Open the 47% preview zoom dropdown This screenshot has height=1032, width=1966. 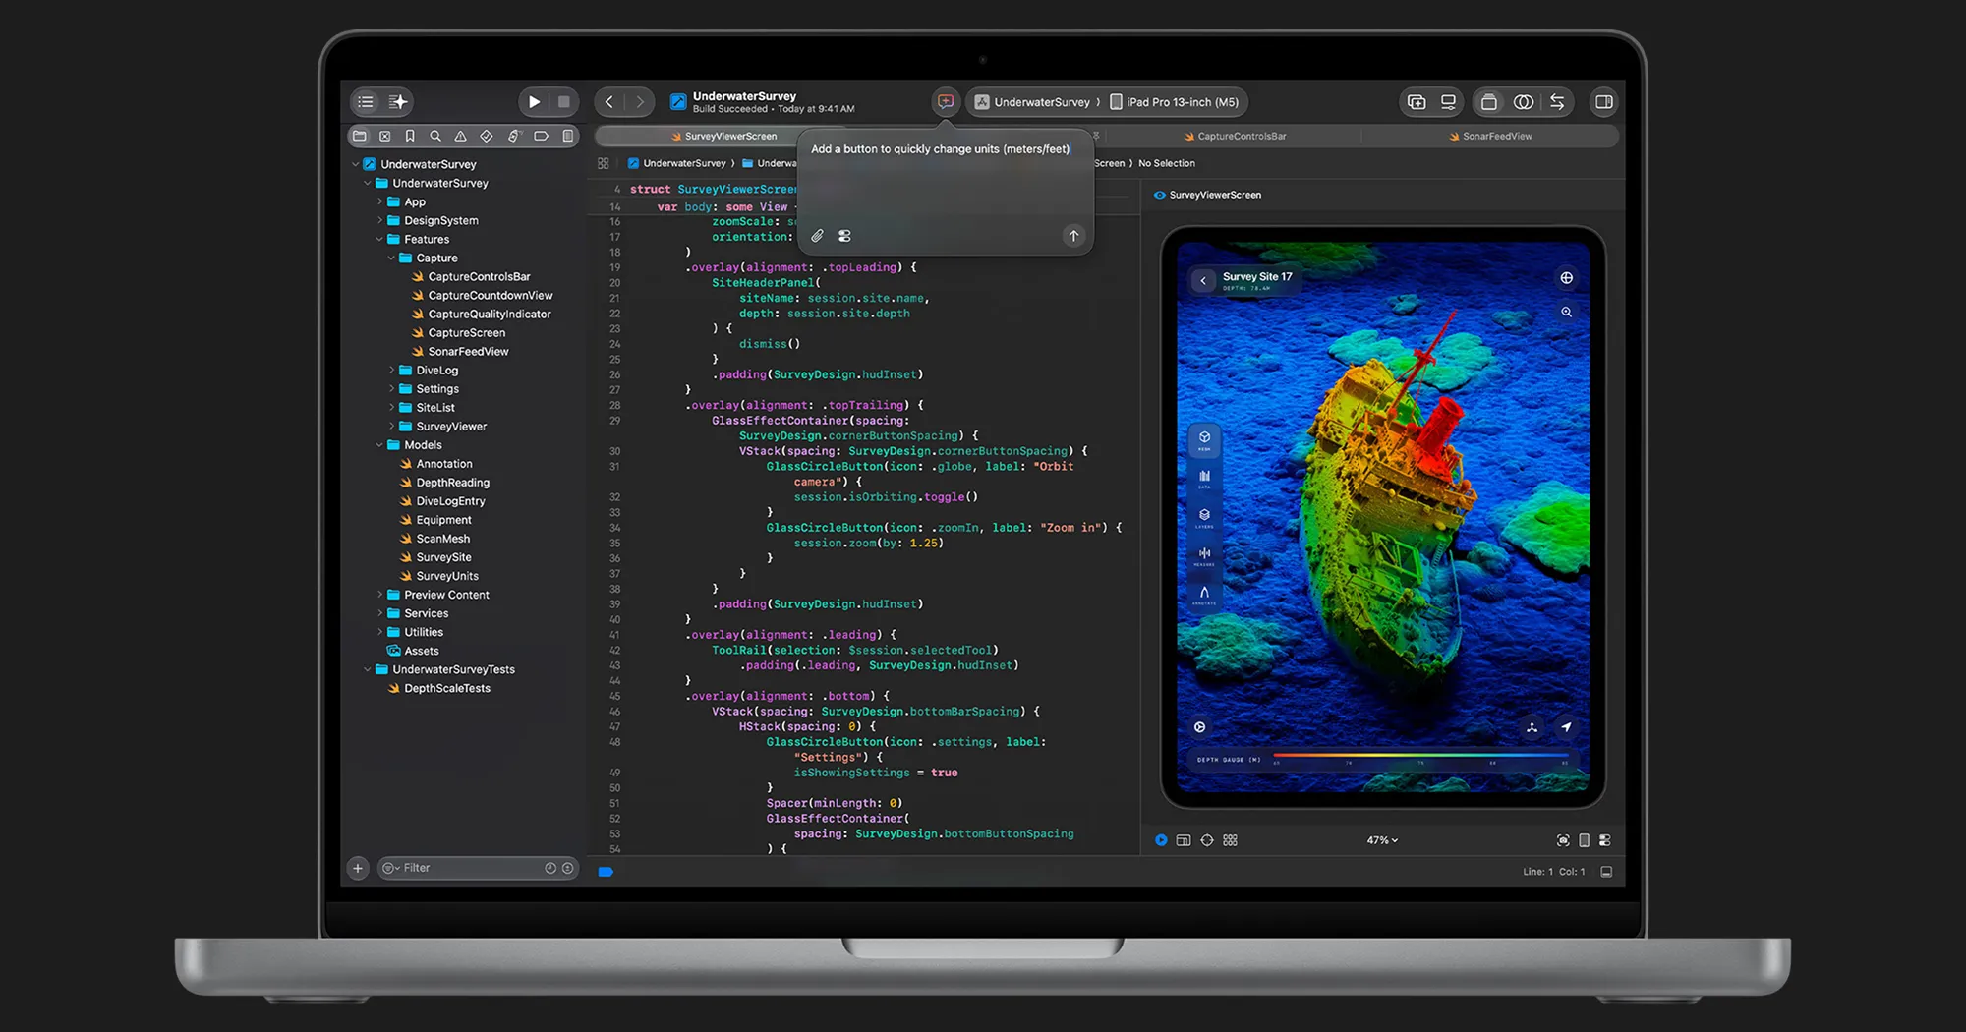[1382, 840]
